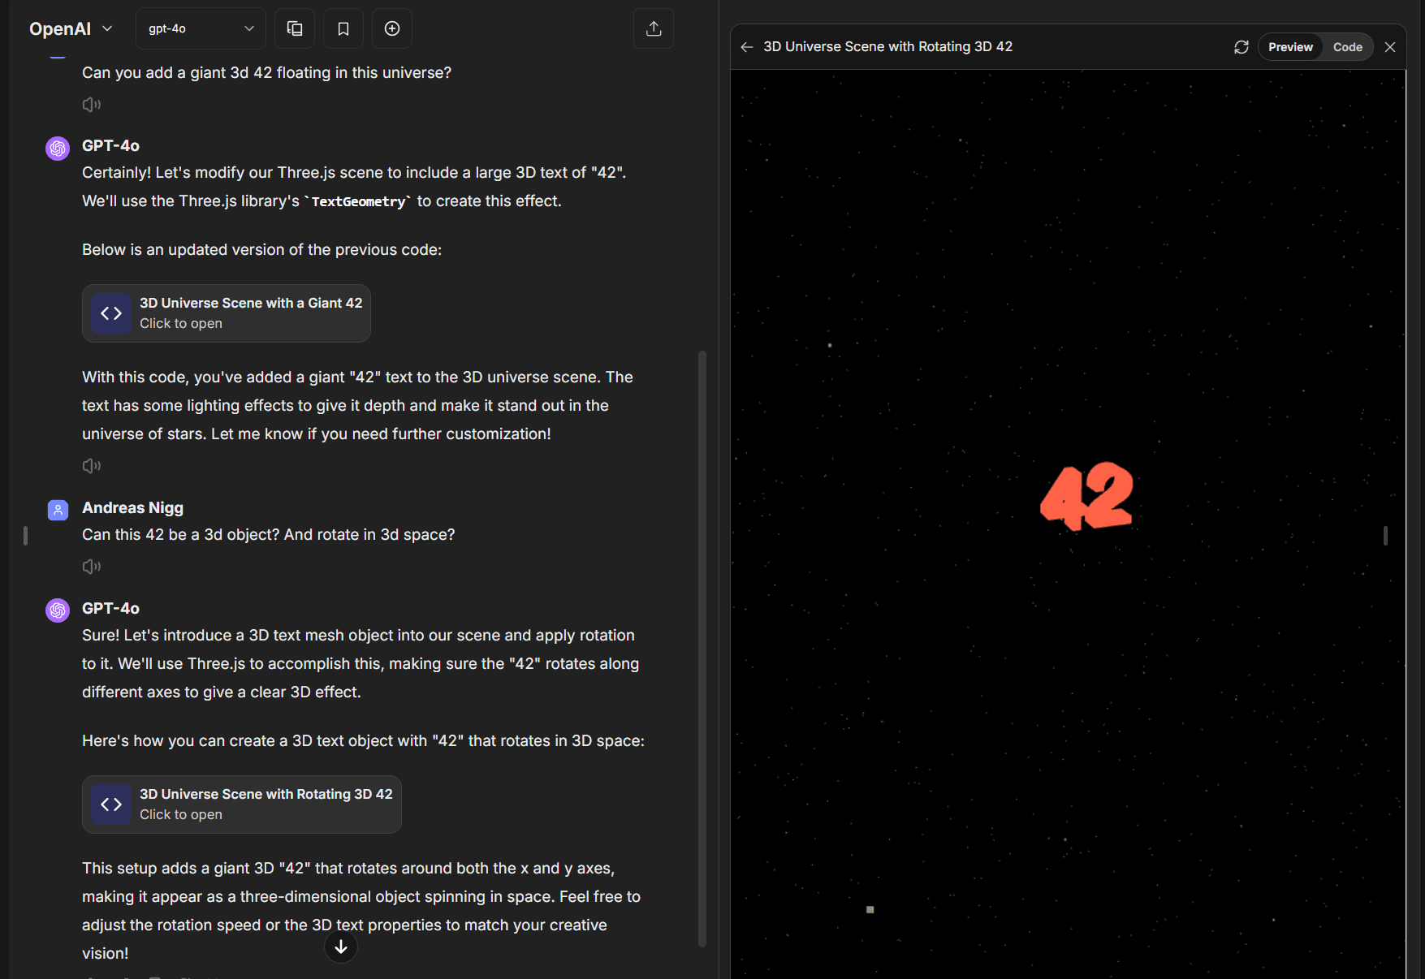Close the artifact preview panel
Image resolution: width=1425 pixels, height=979 pixels.
[x=1390, y=47]
